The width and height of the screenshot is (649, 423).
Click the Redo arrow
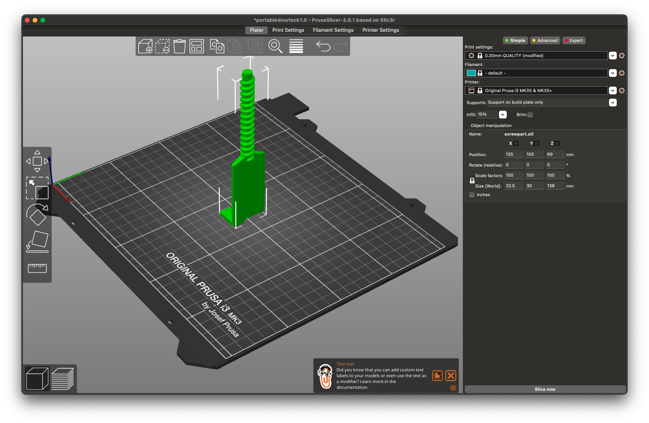click(340, 46)
